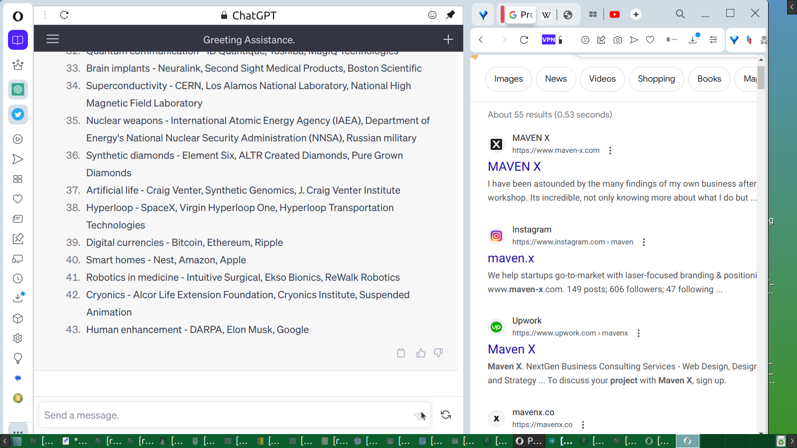Filter results by Shopping
This screenshot has height=448, width=797.
(657, 79)
